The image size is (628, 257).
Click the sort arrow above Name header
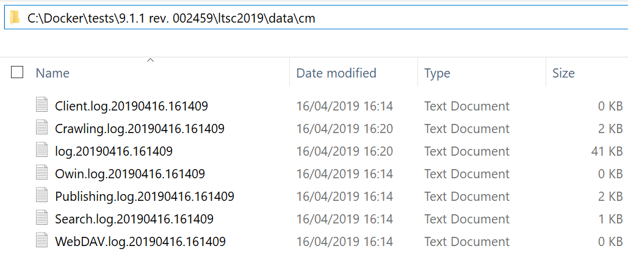tap(150, 60)
